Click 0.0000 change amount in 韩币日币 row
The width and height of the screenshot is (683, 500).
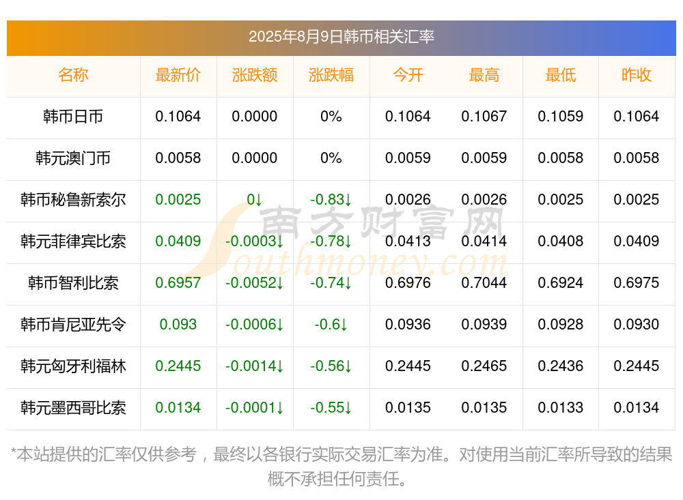[254, 117]
